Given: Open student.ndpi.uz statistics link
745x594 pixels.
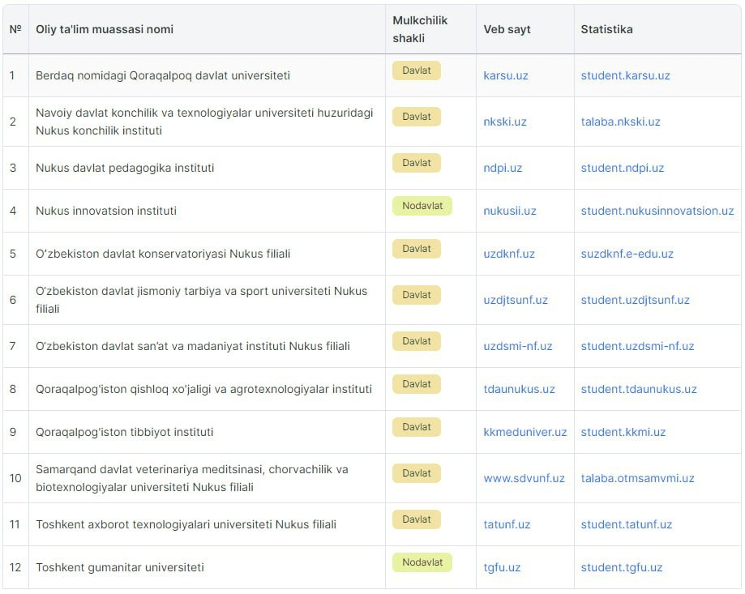Looking at the screenshot, I should click(x=623, y=168).
